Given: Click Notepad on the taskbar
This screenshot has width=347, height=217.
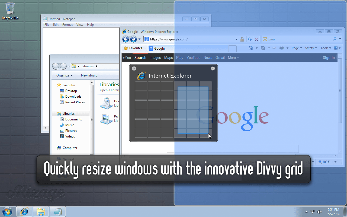Looking at the screenshot, I should 57,212.
